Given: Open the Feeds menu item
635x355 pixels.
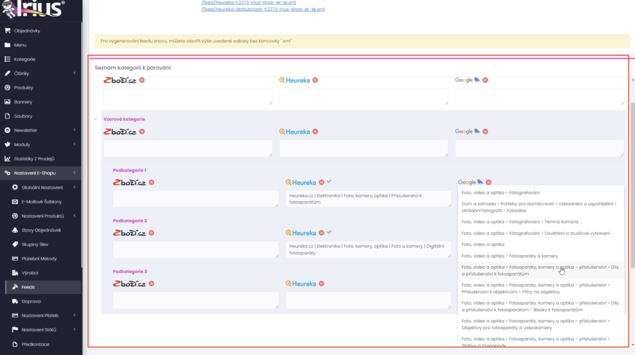Looking at the screenshot, I should coord(43,287).
